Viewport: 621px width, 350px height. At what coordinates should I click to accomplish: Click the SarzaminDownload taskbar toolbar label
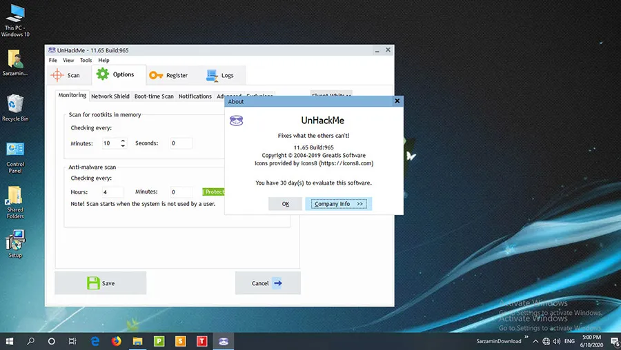(499, 341)
